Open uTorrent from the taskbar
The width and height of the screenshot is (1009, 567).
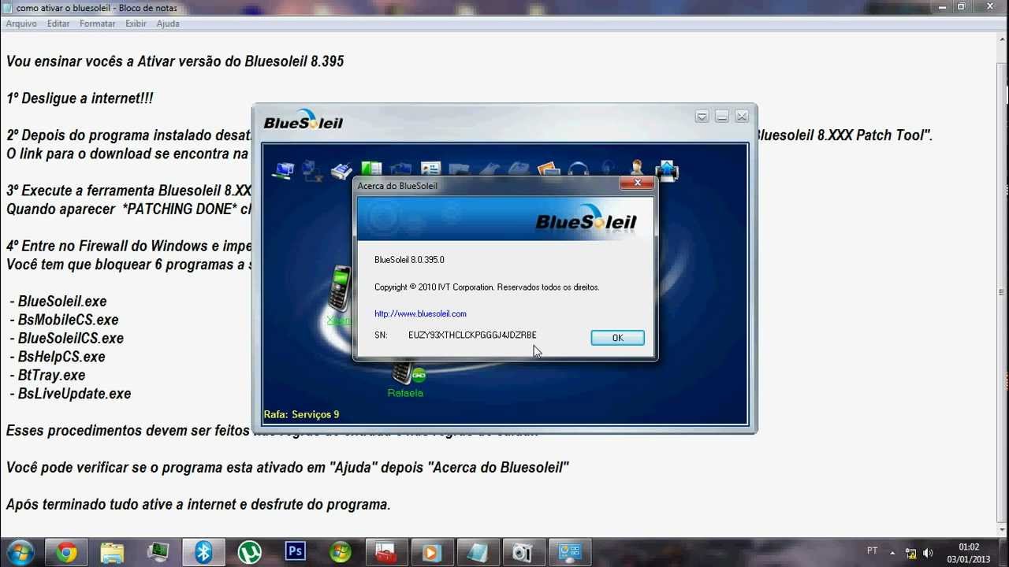[x=249, y=552]
